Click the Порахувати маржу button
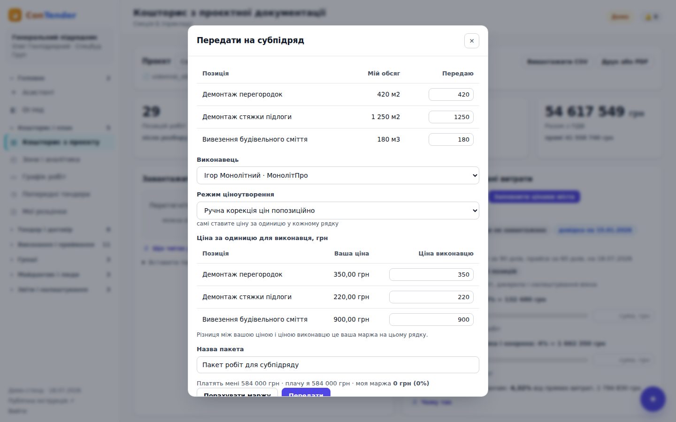The width and height of the screenshot is (676, 422). [x=237, y=392]
